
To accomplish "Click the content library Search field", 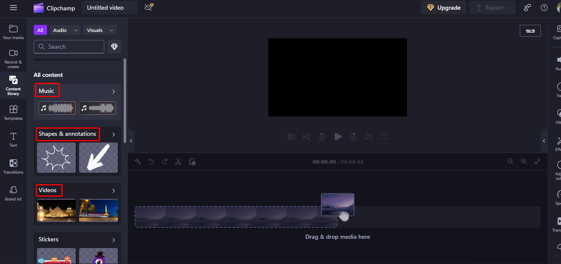I will pyautogui.click(x=69, y=46).
